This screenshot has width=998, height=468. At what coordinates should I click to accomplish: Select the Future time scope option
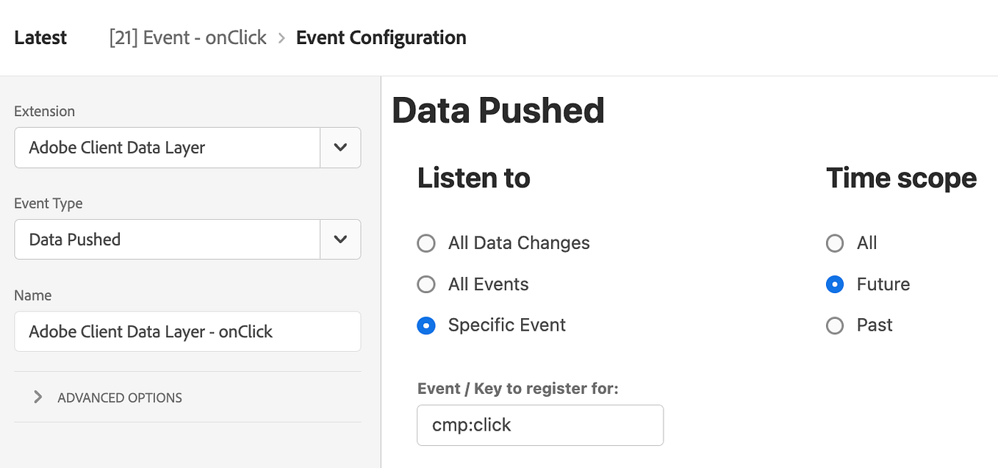point(835,284)
